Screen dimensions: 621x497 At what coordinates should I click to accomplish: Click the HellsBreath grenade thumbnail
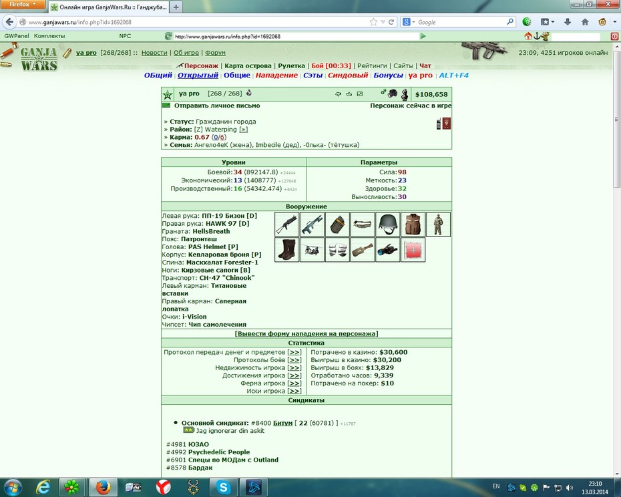point(337,224)
